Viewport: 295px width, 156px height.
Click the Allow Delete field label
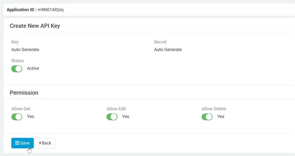click(x=214, y=109)
